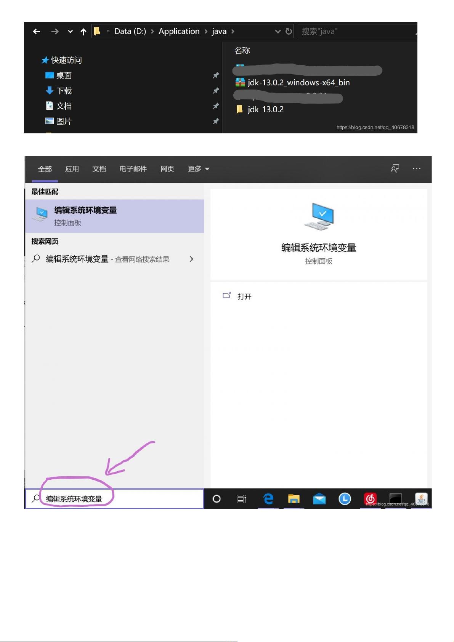Click 打开 to open environment variables

click(244, 296)
